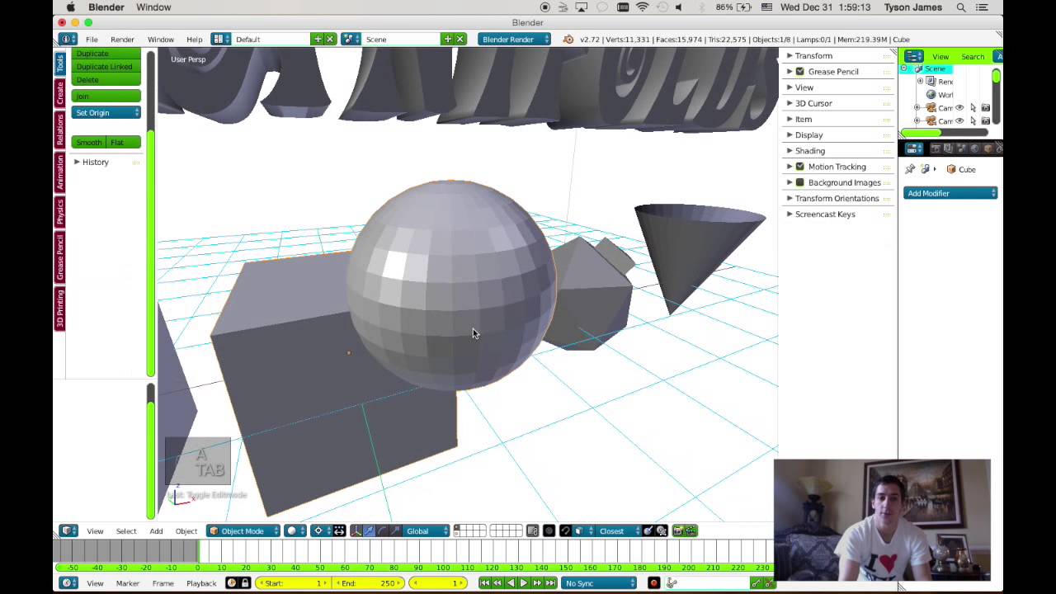Open the Help menu

(x=195, y=40)
